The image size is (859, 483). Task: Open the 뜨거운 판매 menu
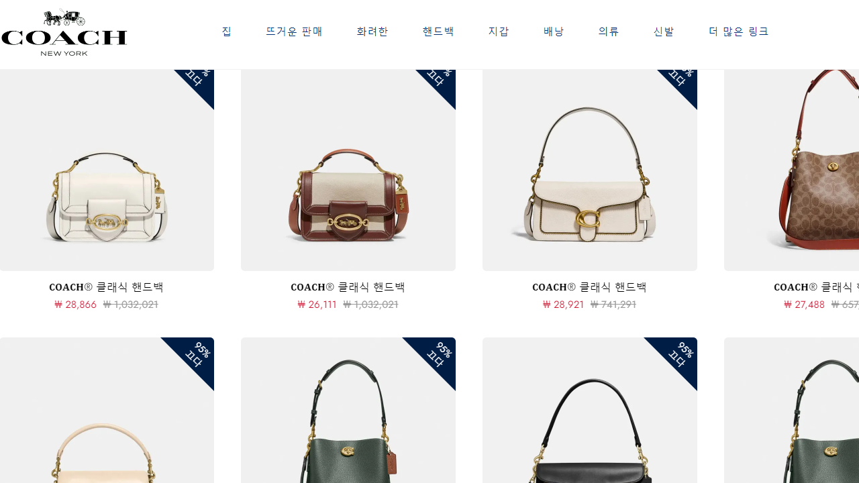pyautogui.click(x=294, y=32)
